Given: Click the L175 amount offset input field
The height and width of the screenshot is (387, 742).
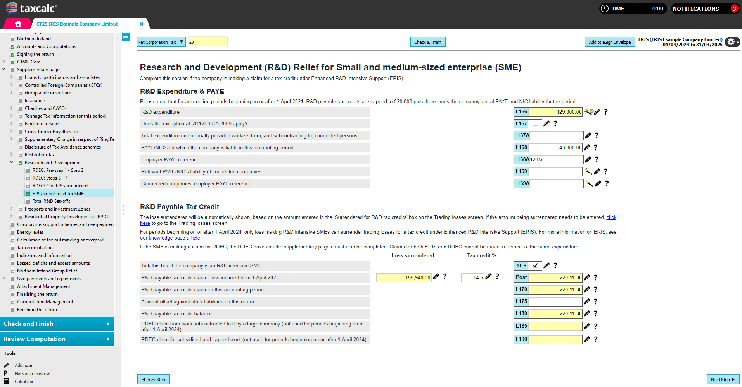Looking at the screenshot, I should [x=555, y=301].
